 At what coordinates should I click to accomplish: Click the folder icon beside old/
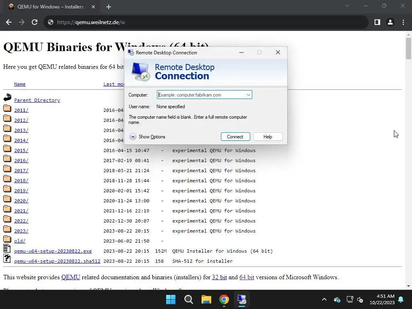(7, 239)
